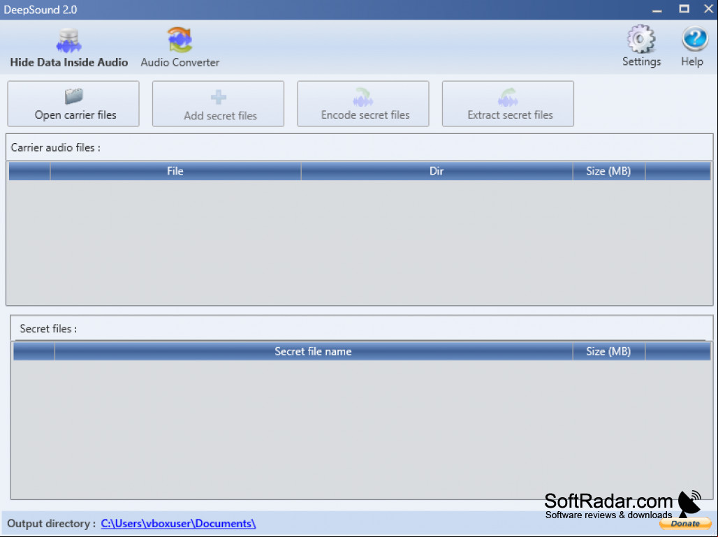Click the Carrier audio files label
The height and width of the screenshot is (537, 718).
click(x=55, y=148)
